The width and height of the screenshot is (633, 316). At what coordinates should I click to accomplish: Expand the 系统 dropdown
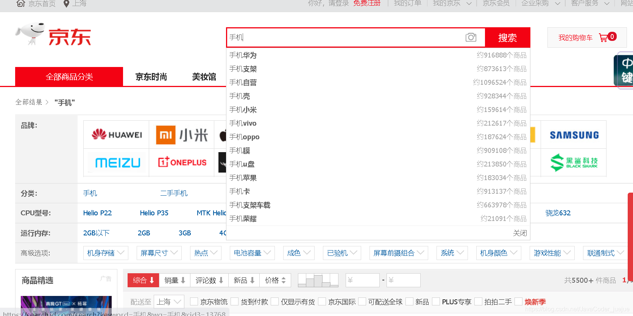(x=452, y=253)
